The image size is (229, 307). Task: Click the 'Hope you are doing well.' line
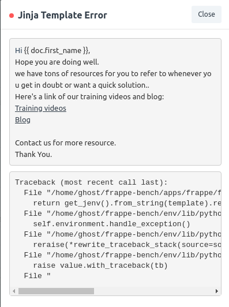pyautogui.click(x=57, y=62)
